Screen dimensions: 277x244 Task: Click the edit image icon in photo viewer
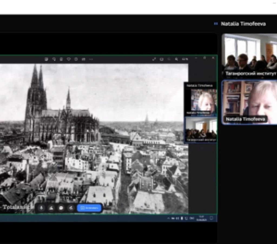click(47, 59)
